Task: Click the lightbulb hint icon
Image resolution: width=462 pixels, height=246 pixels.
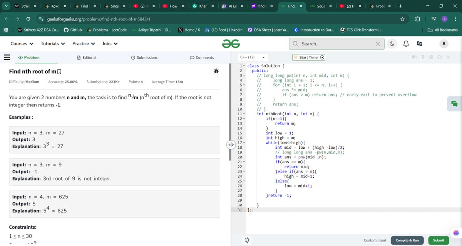Action: (x=247, y=240)
